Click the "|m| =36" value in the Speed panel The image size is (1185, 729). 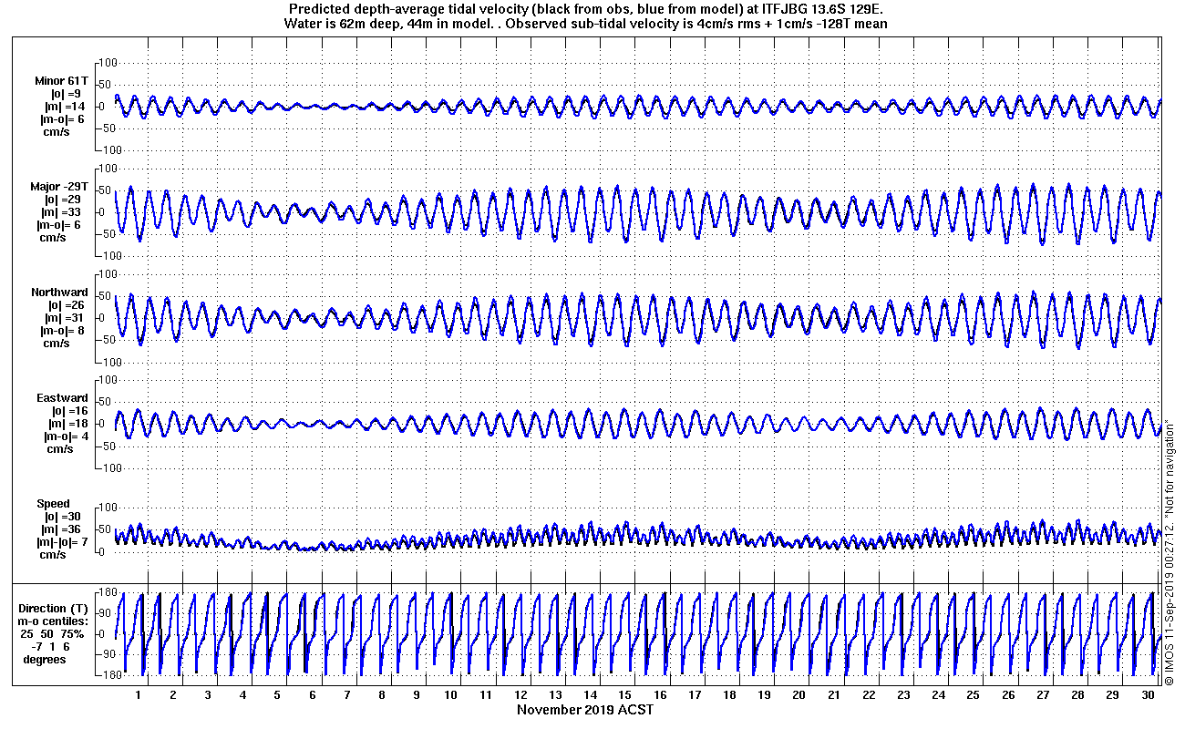pyautogui.click(x=61, y=529)
